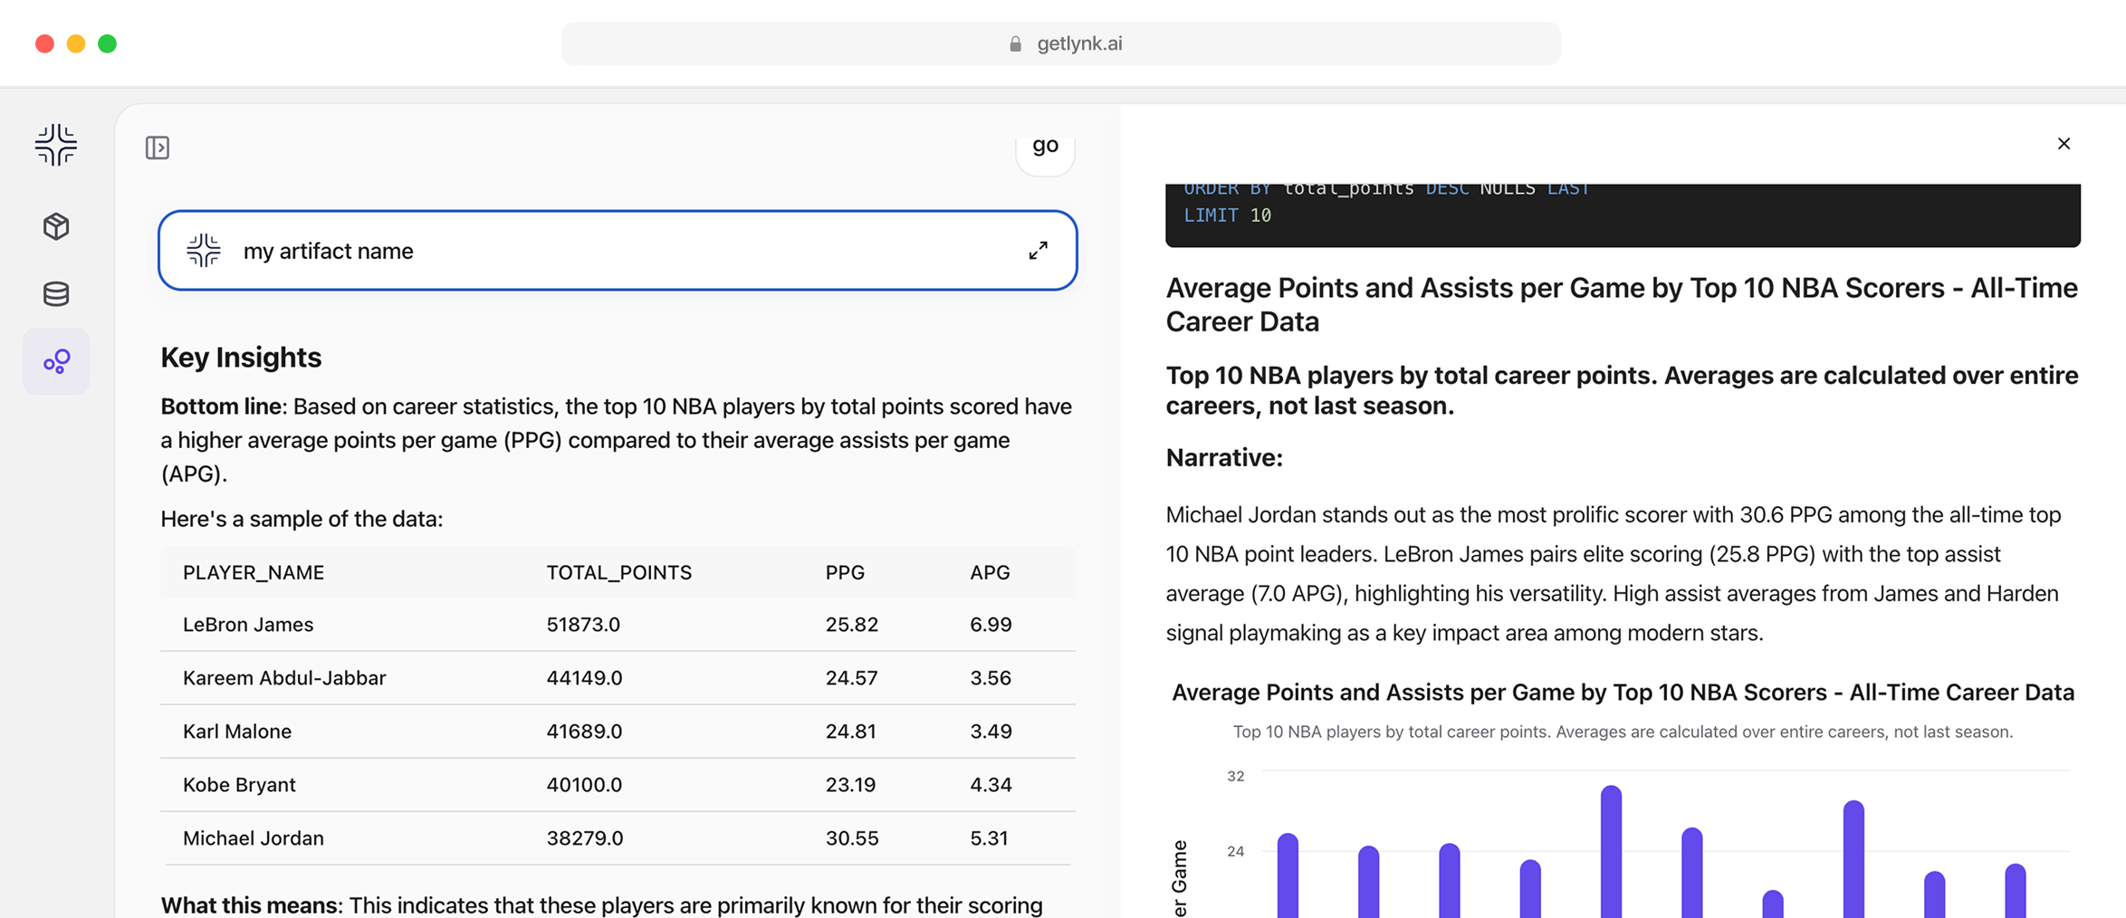The height and width of the screenshot is (918, 2126).
Task: Click the 'my artifact name' artifact card
Action: click(x=618, y=251)
